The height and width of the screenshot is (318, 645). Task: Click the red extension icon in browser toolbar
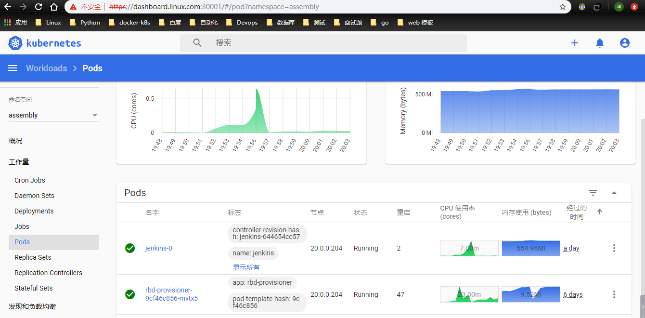pyautogui.click(x=634, y=7)
